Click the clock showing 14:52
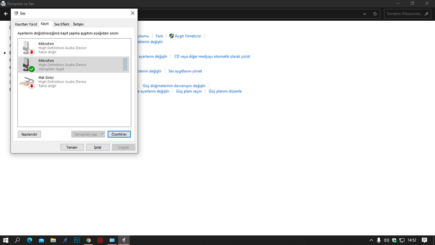Screen dimensions: 435x245 (x=412, y=240)
